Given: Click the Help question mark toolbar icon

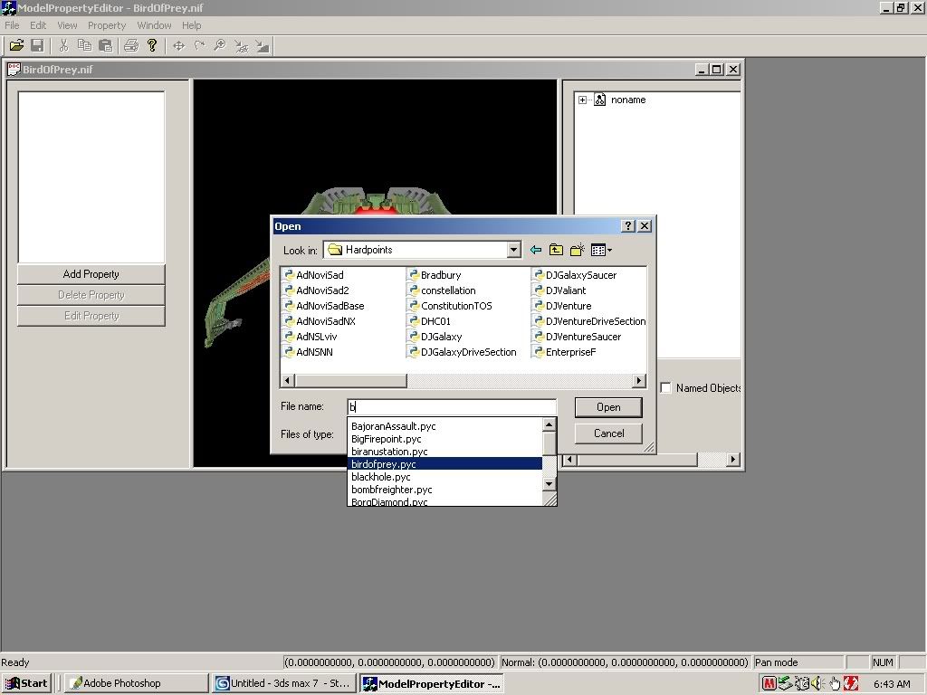Looking at the screenshot, I should pyautogui.click(x=152, y=45).
